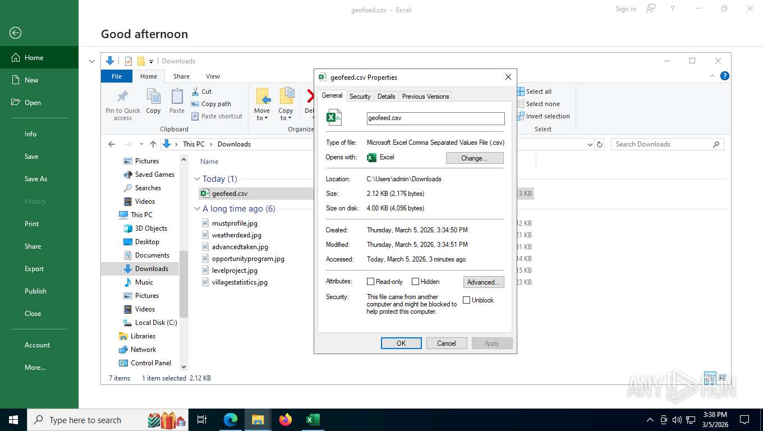
Task: Refresh the Downloads folder view
Action: tap(600, 144)
